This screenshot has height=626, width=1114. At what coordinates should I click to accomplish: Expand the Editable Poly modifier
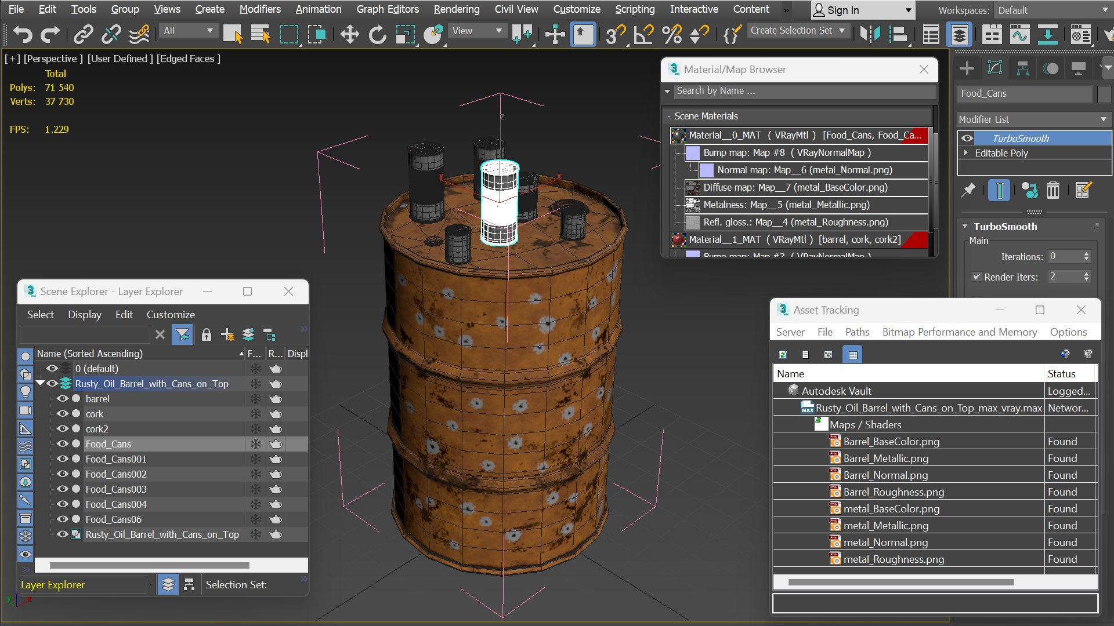click(x=966, y=152)
